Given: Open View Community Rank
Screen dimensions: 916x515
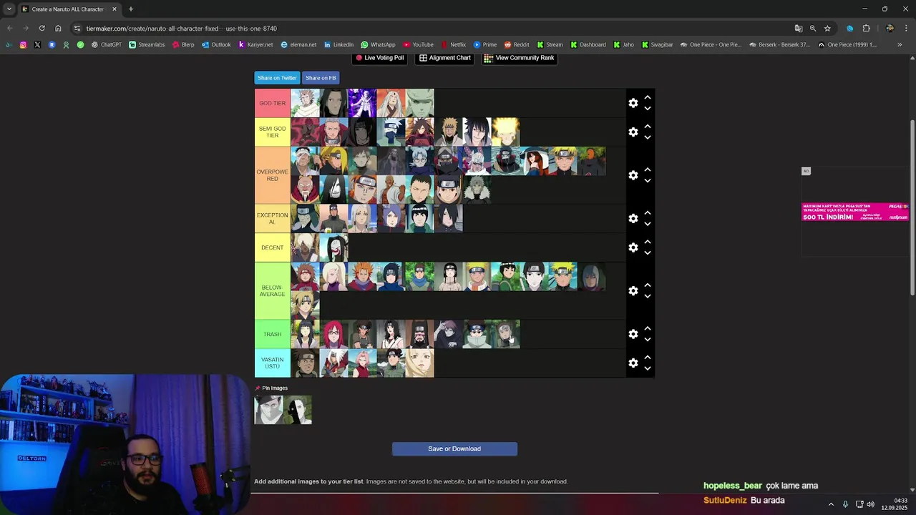Looking at the screenshot, I should (519, 58).
